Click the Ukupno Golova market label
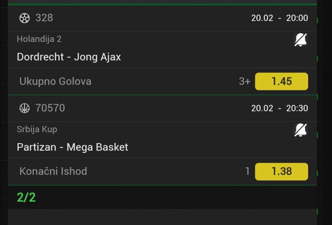Image resolution: width=332 pixels, height=225 pixels. click(x=55, y=81)
